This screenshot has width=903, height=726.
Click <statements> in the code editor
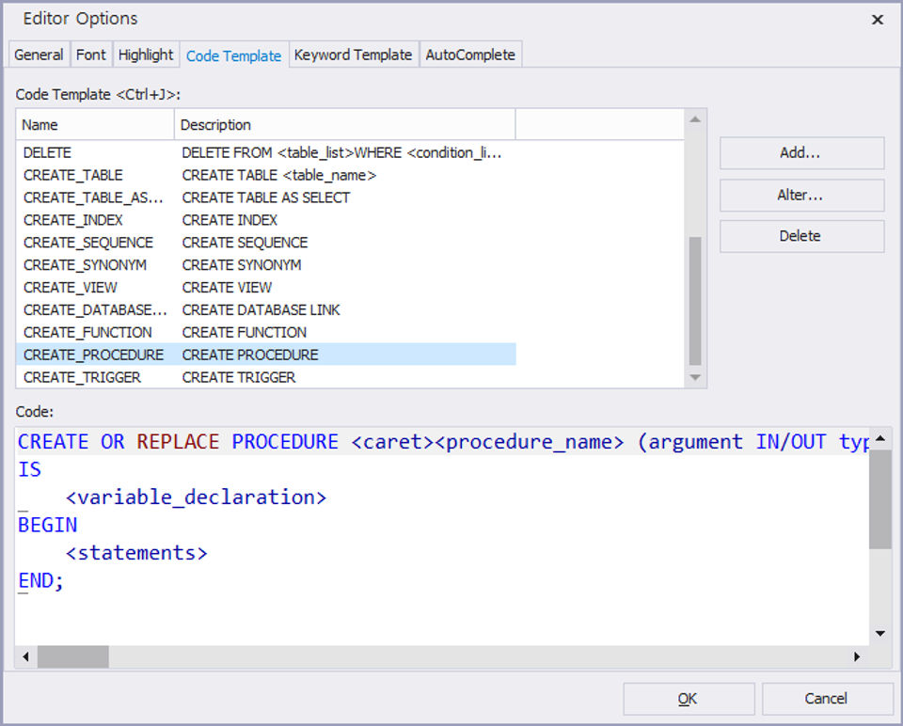click(x=136, y=553)
